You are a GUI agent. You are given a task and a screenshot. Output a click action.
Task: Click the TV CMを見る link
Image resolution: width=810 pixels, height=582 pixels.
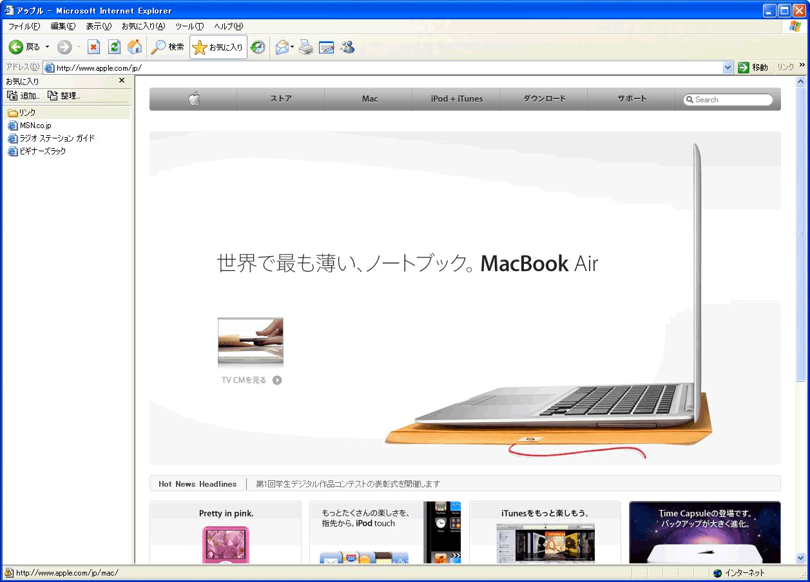[x=251, y=380]
